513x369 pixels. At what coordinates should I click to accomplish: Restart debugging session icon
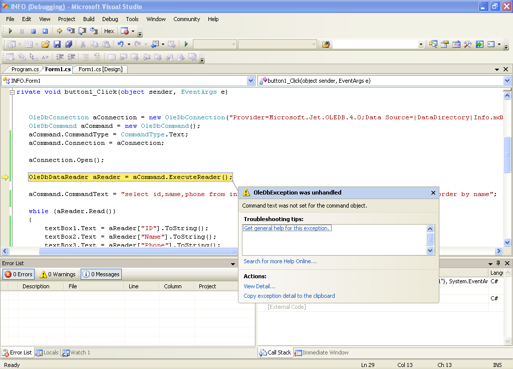tap(45, 31)
